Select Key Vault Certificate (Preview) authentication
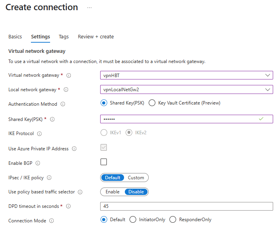279x229 pixels. 152,103
